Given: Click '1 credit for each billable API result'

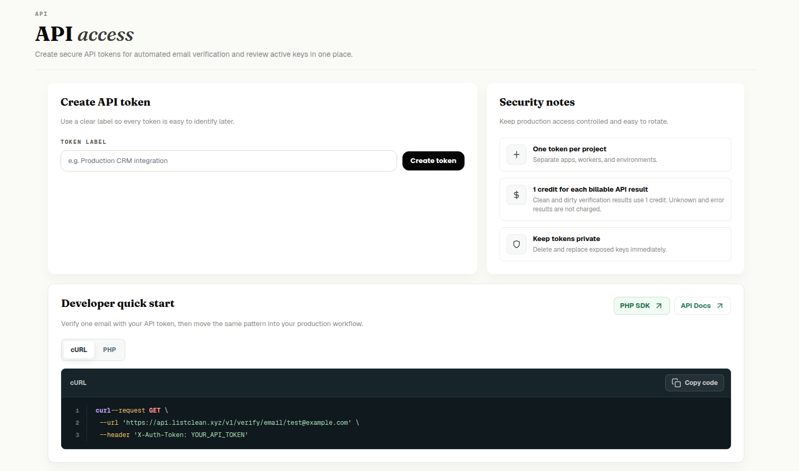Looking at the screenshot, I should [x=590, y=190].
